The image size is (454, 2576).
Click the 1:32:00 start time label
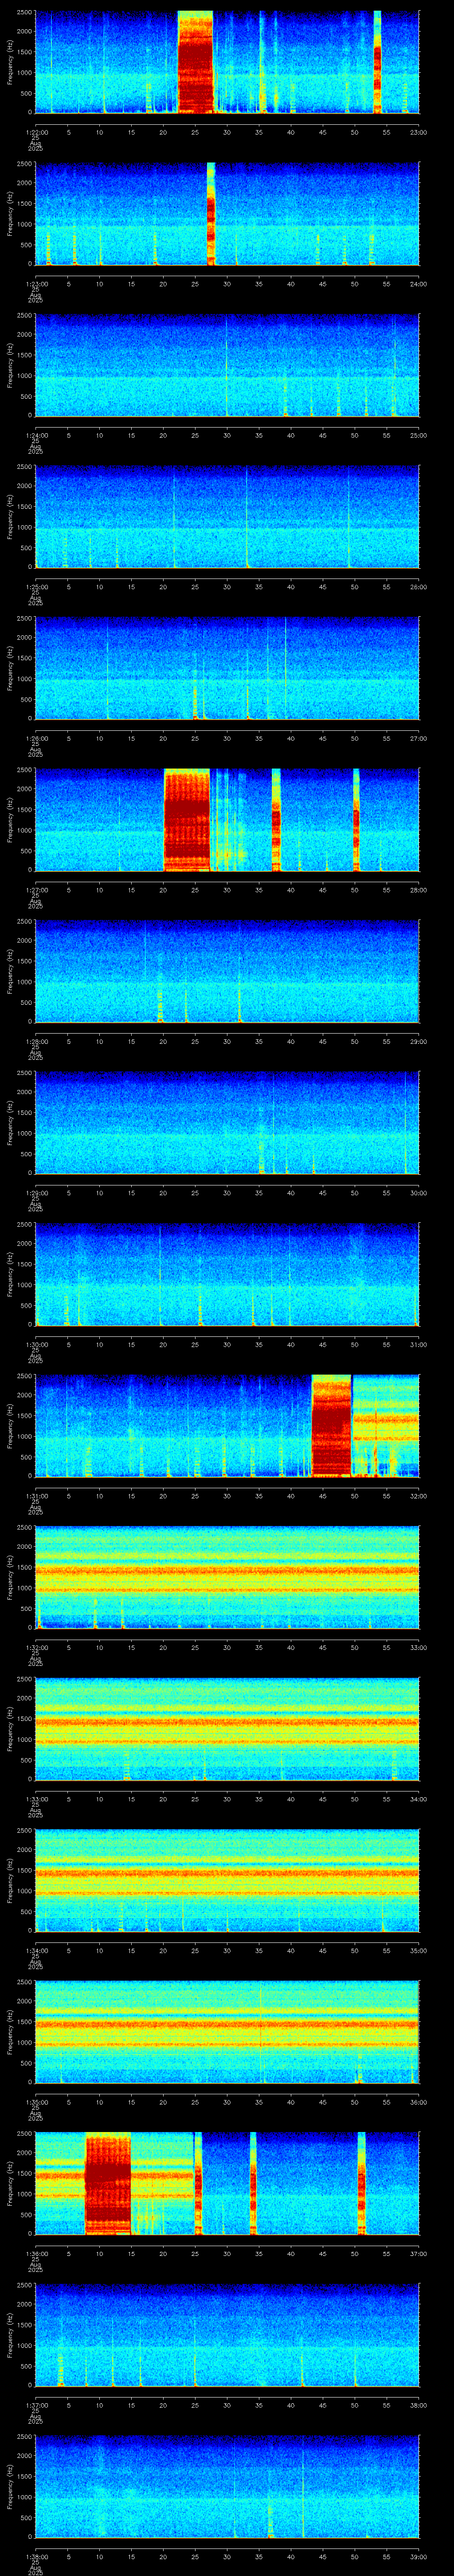35,1647
